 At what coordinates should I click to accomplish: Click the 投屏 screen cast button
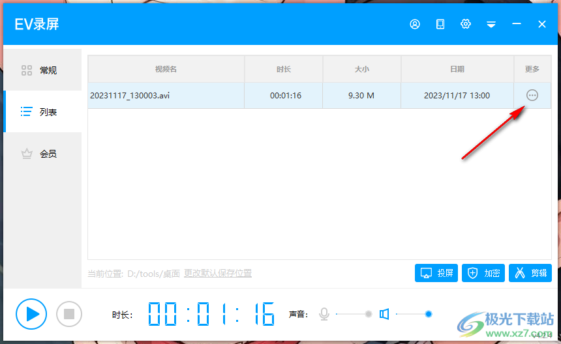436,273
